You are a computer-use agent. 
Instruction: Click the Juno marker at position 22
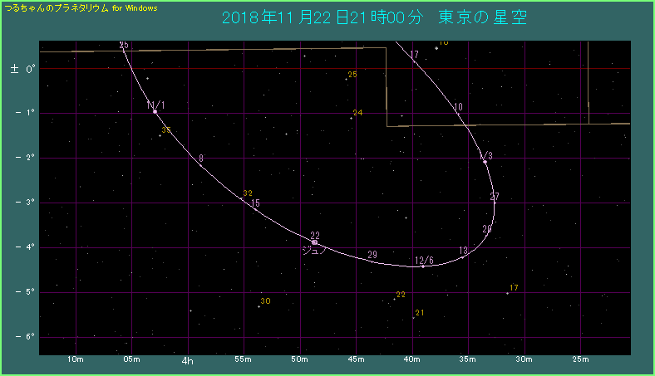[x=314, y=242]
